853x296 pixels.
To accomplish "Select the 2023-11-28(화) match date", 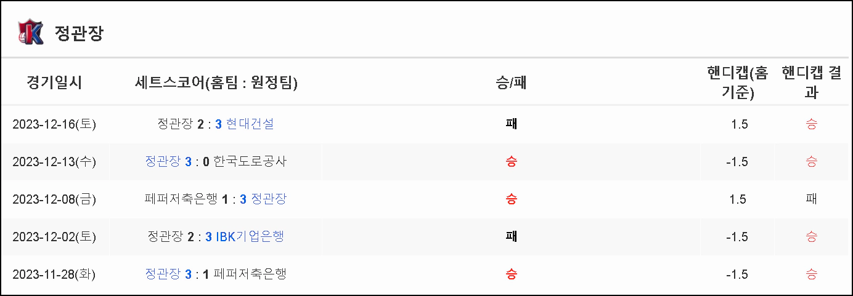I will tap(54, 274).
